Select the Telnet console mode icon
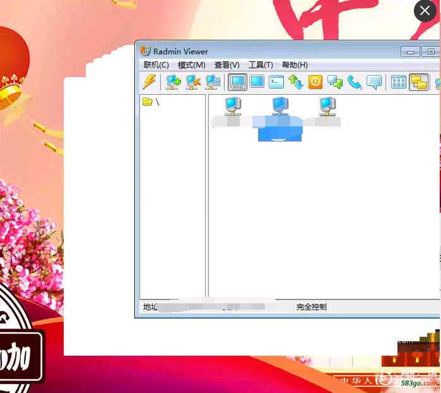Viewport: 441px width, 393px height. (x=276, y=82)
